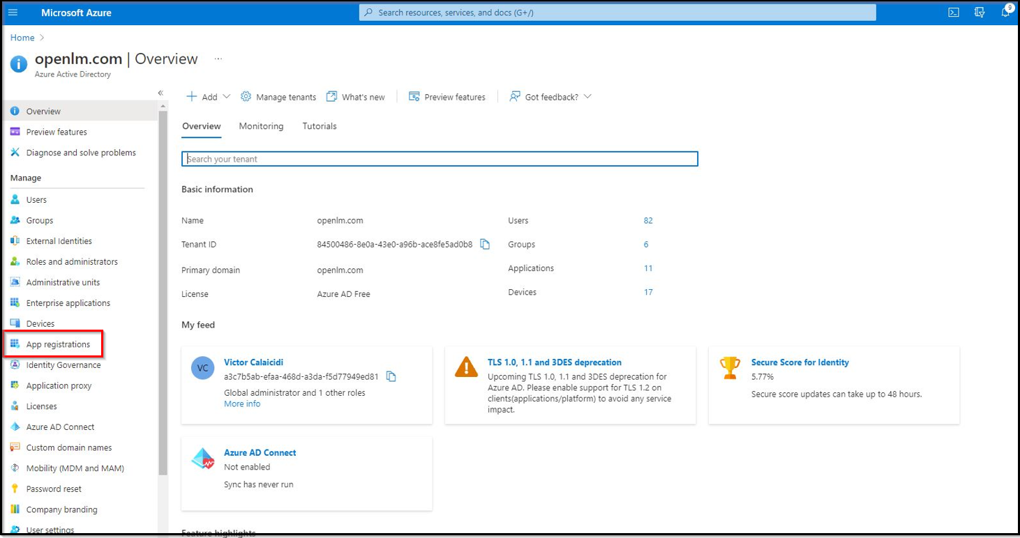This screenshot has height=538, width=1020.
Task: Open the Directories and subscriptions filter icon
Action: pos(980,13)
